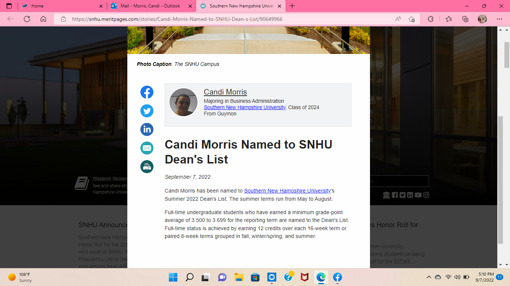Click the headline Candi Morris Named to SNHU Dean's List
This screenshot has width=510, height=286.
tap(248, 152)
